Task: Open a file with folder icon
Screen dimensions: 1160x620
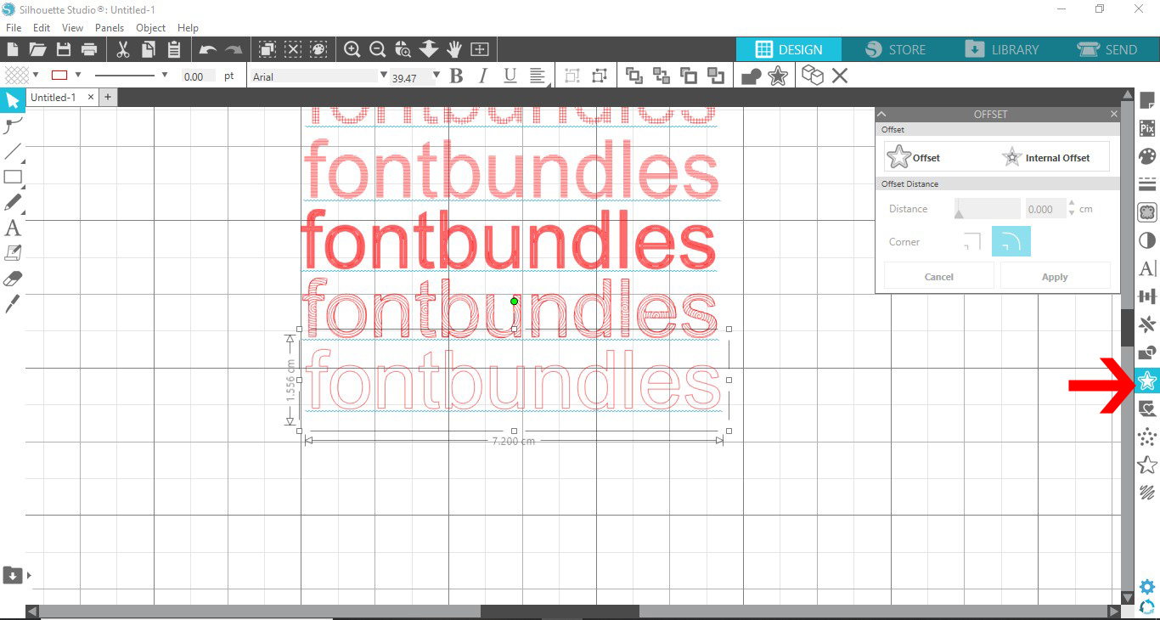Action: pos(37,49)
